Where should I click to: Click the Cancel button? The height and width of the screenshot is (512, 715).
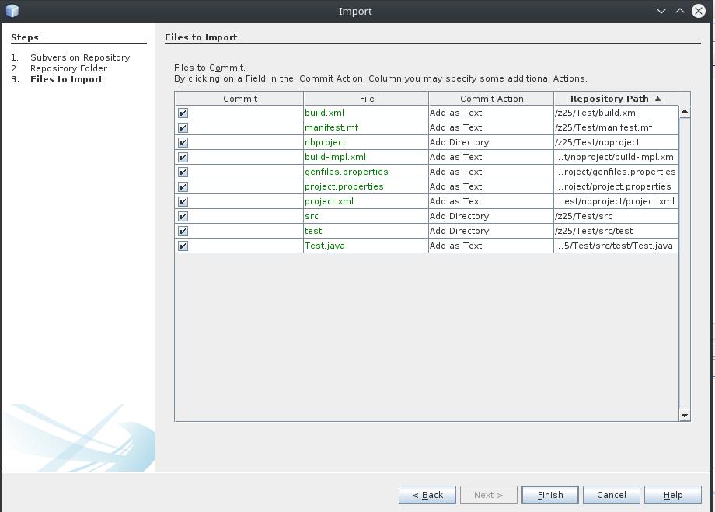click(612, 495)
